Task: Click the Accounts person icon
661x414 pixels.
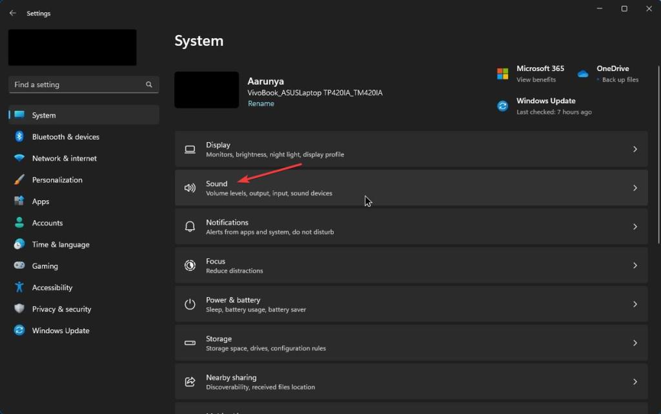Action: coord(19,223)
